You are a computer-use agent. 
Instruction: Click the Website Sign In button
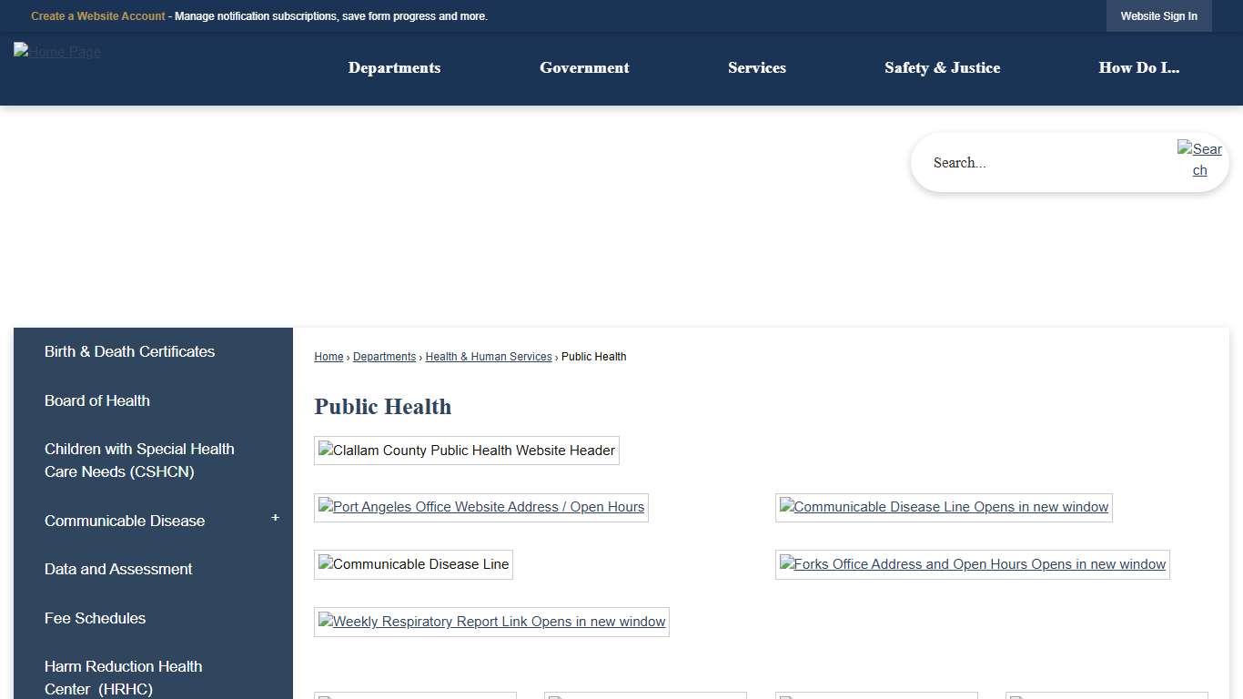coord(1158,15)
